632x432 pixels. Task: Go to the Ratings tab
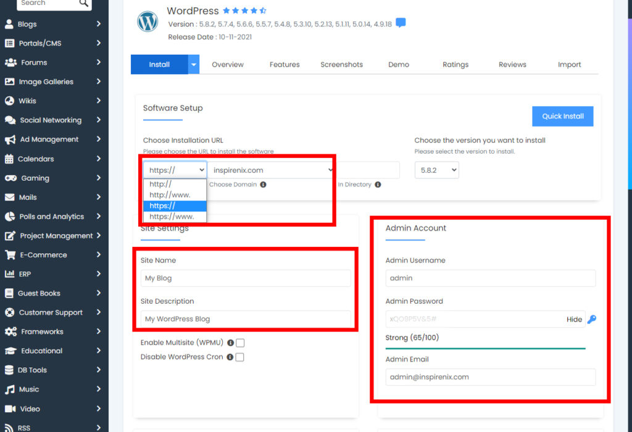(x=455, y=64)
